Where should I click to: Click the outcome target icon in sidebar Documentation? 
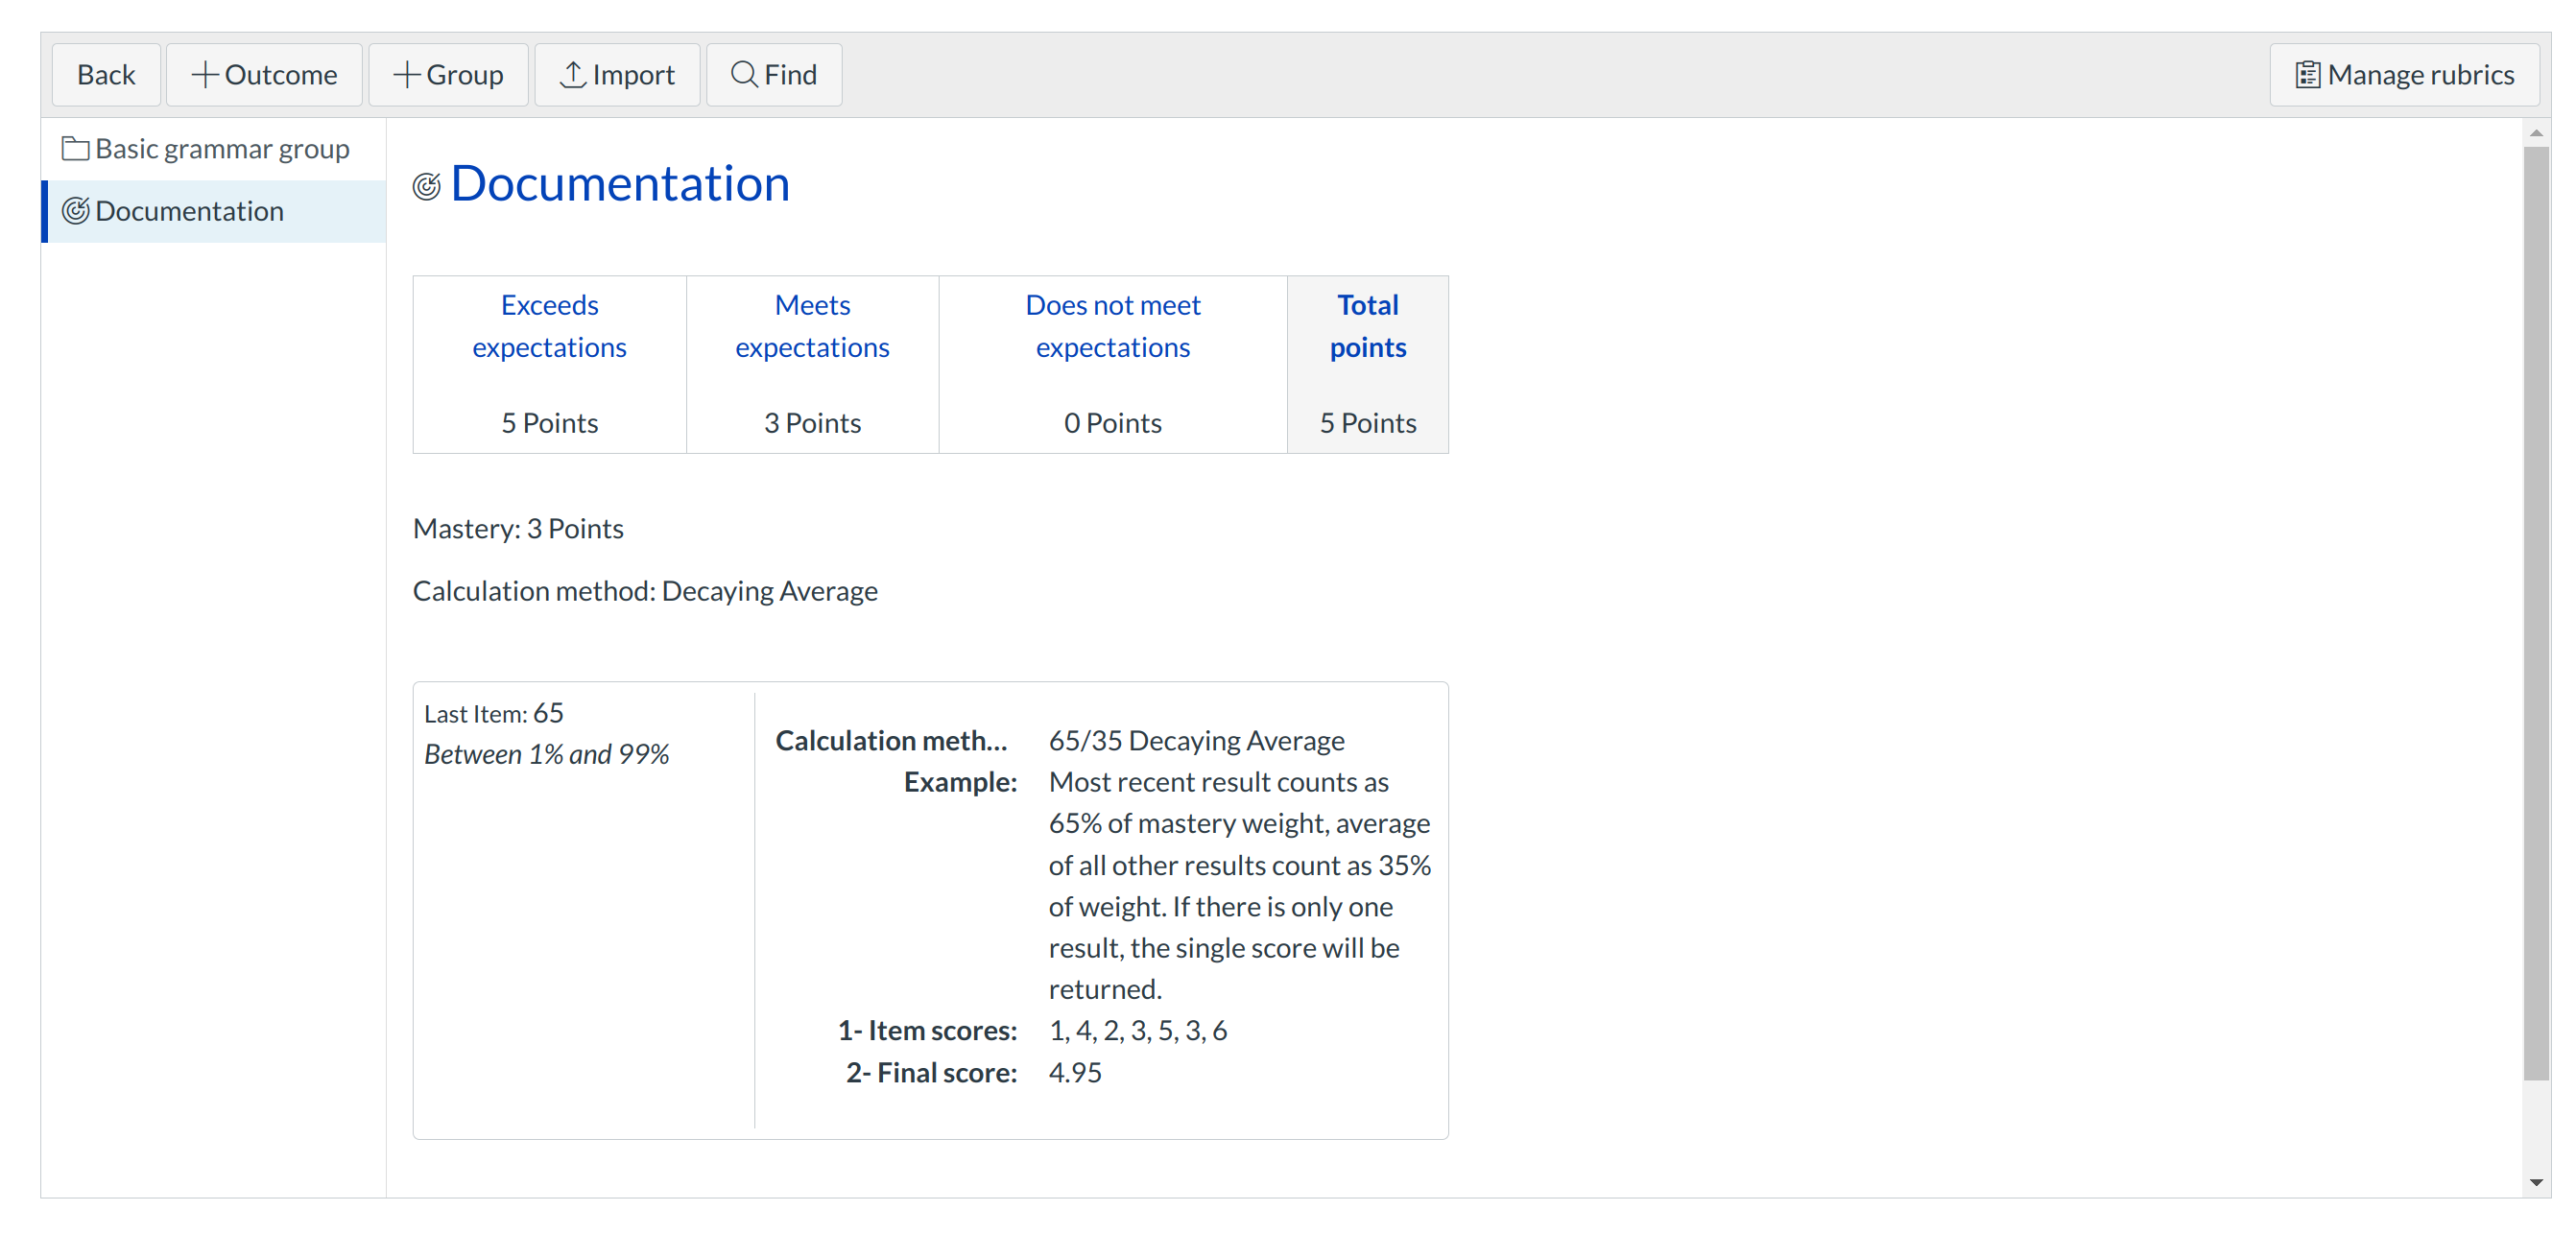click(x=75, y=211)
